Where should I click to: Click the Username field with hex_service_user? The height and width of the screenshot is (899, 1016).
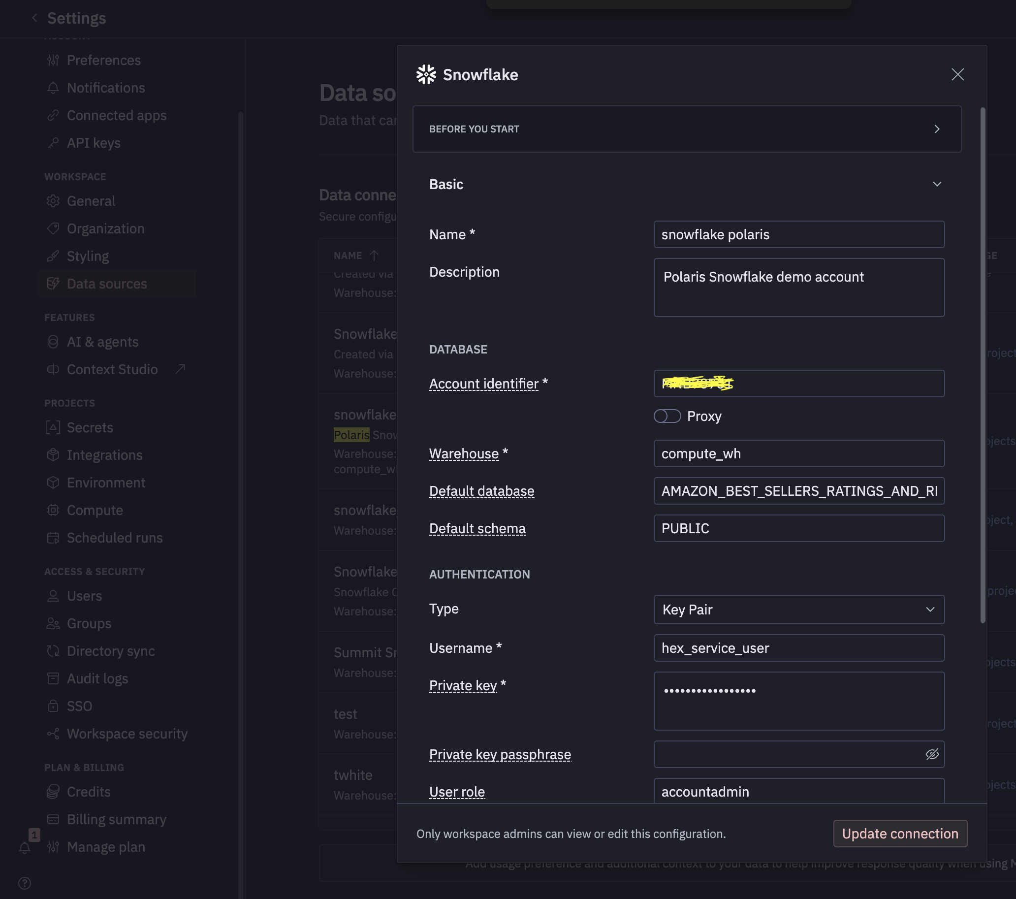click(799, 648)
